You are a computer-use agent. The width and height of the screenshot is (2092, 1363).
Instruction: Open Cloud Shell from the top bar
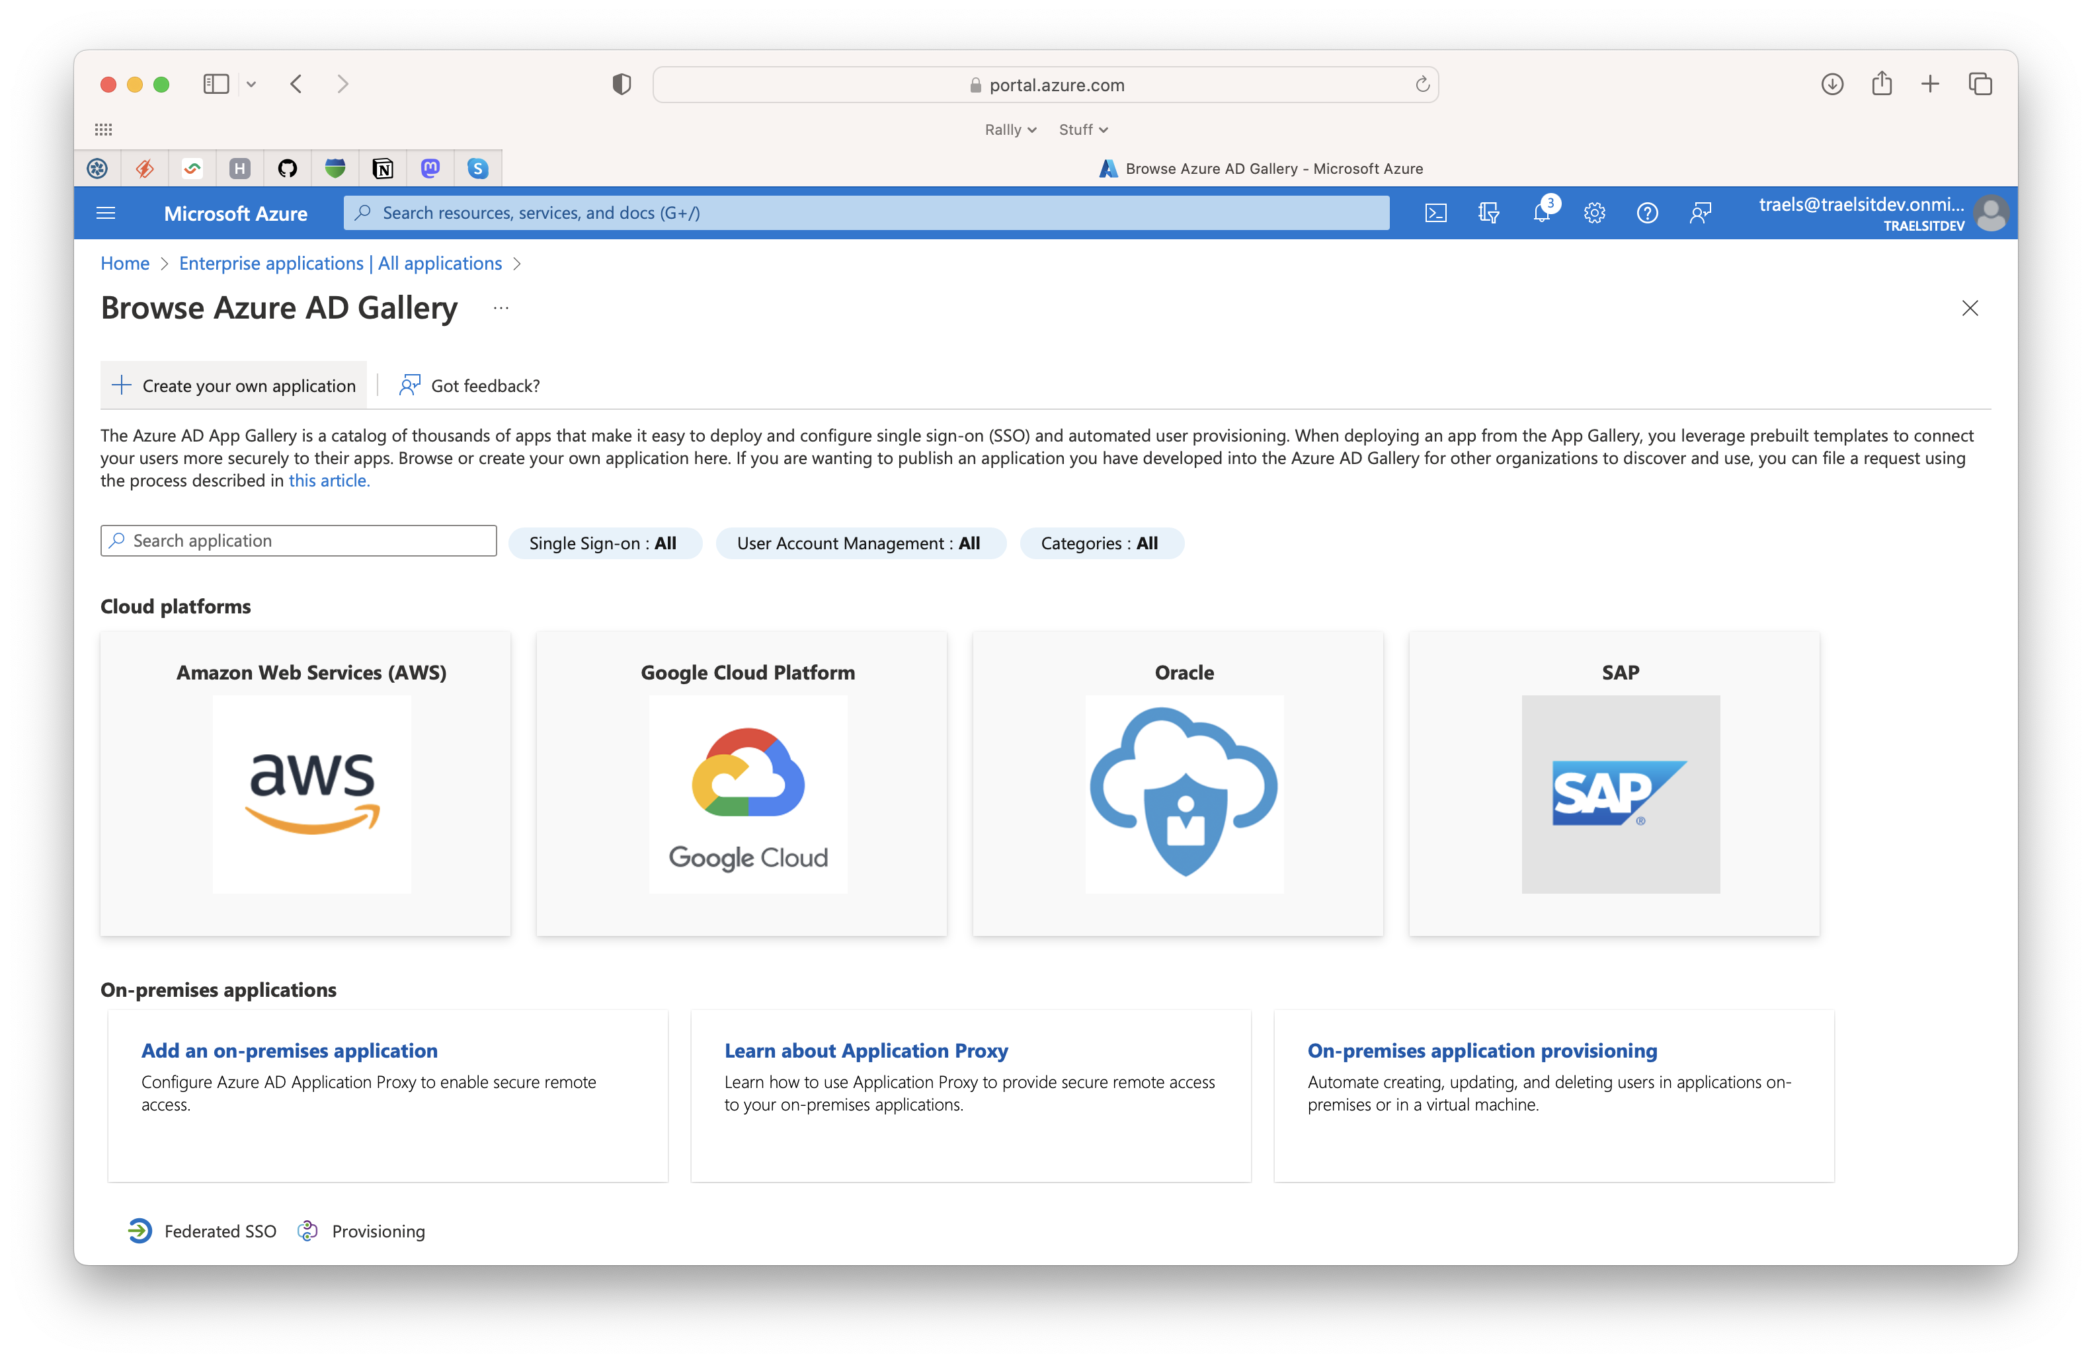coord(1435,213)
